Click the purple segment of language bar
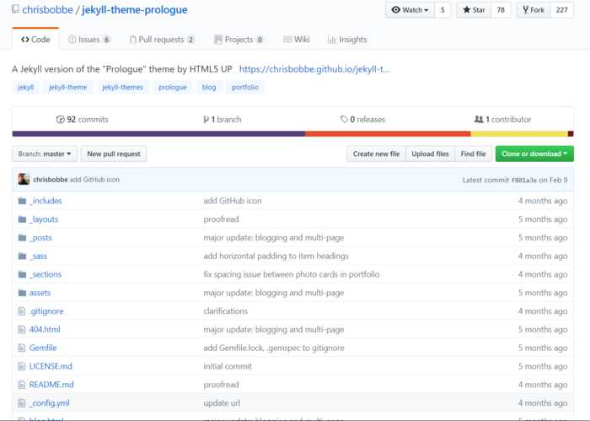Viewport: 590px width, 421px height. tap(158, 133)
